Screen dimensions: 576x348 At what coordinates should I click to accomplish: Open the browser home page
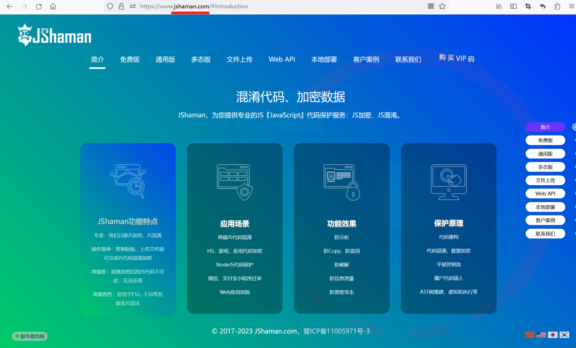(53, 6)
